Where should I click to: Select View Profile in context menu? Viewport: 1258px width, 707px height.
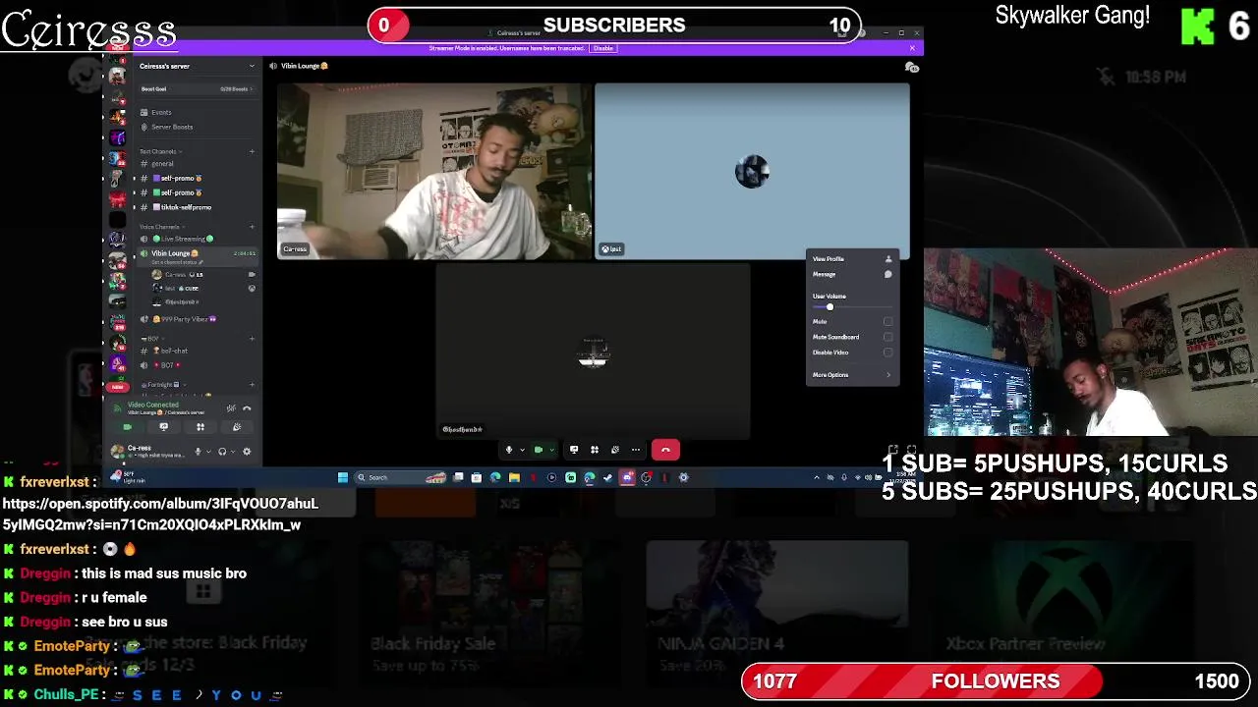[x=852, y=259]
